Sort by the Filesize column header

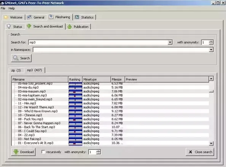tap(118, 80)
